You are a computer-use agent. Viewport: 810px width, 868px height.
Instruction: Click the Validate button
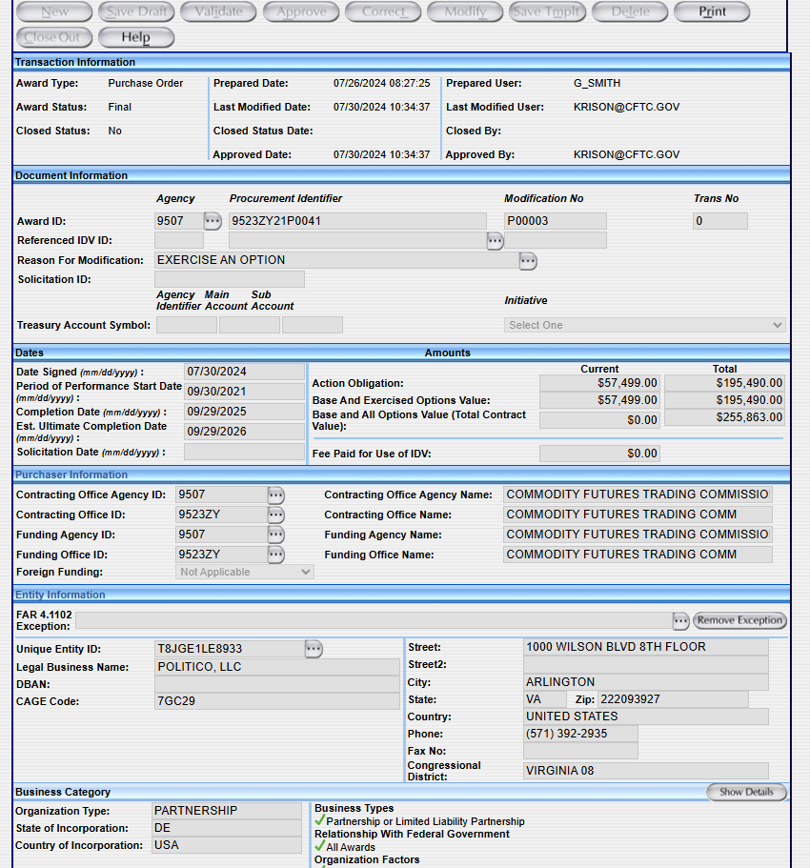tap(218, 11)
